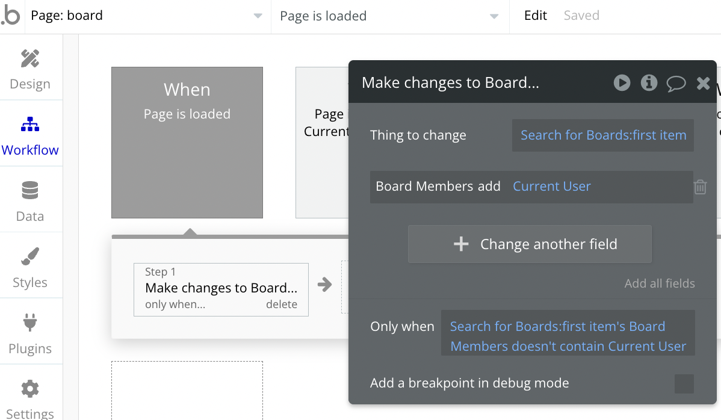Open the Data section icon
Viewport: 721px width, 420px height.
(30, 191)
